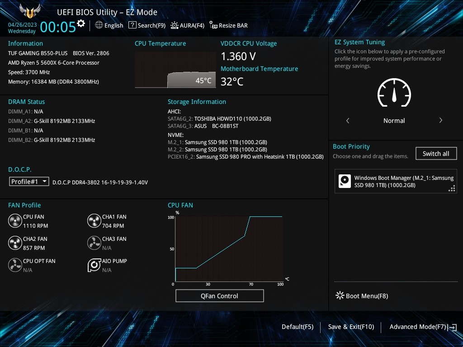Click Save & Exit(F10)

click(351, 327)
